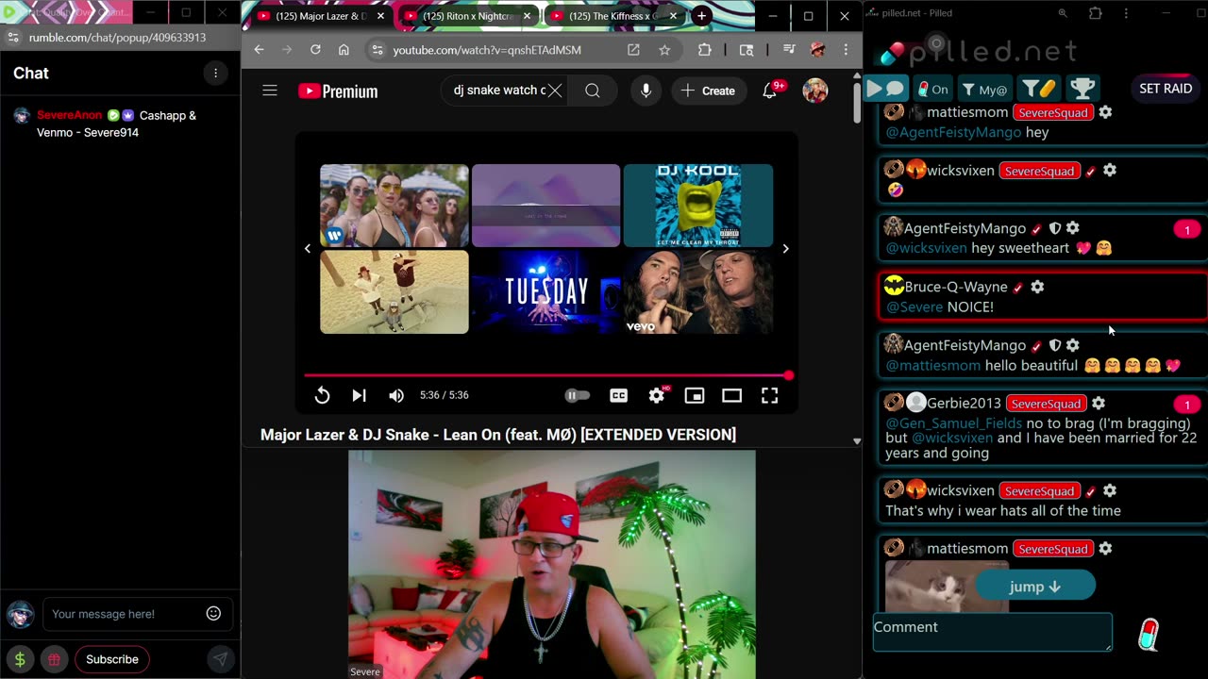Image resolution: width=1208 pixels, height=679 pixels.
Task: Open the funnel-and-pill filter in Pilled toolbar
Action: click(x=1038, y=89)
